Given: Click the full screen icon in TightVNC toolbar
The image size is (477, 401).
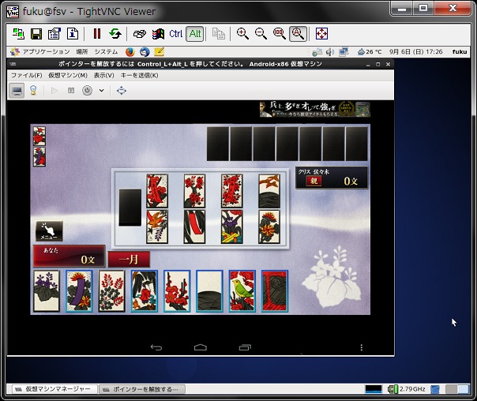Looking at the screenshot, I should pyautogui.click(x=321, y=33).
